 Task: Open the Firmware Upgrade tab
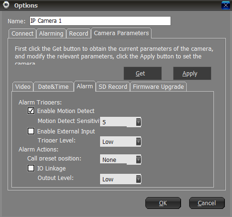click(158, 86)
